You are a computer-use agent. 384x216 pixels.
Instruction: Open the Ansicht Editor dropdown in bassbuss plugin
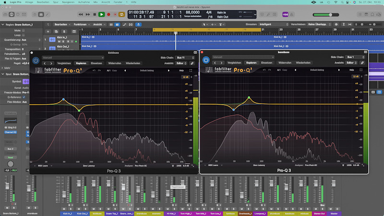(352, 63)
